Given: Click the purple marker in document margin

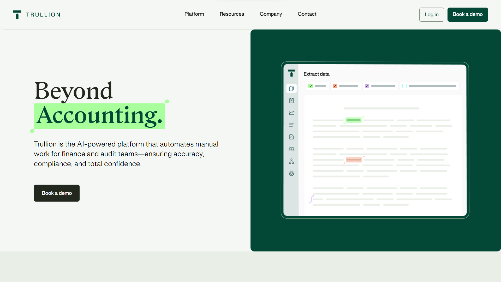Looking at the screenshot, I should point(312,199).
